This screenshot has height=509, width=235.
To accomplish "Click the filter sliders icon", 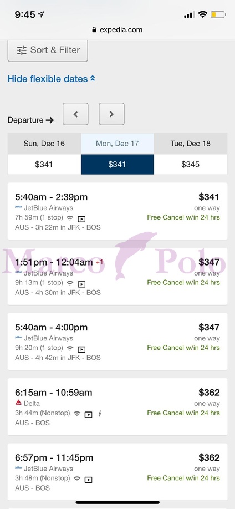I will tap(22, 50).
